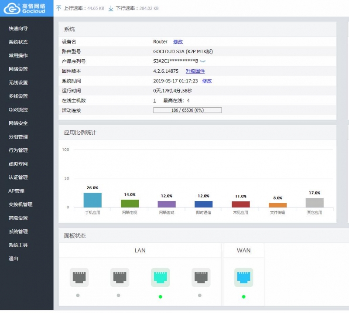Open 快速向导 in the sidebar
The width and height of the screenshot is (349, 313).
click(x=18, y=28)
